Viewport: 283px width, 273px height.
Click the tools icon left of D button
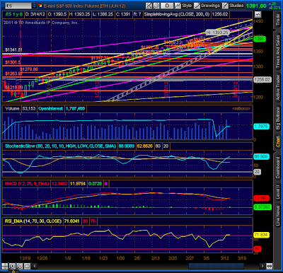(149, 6)
